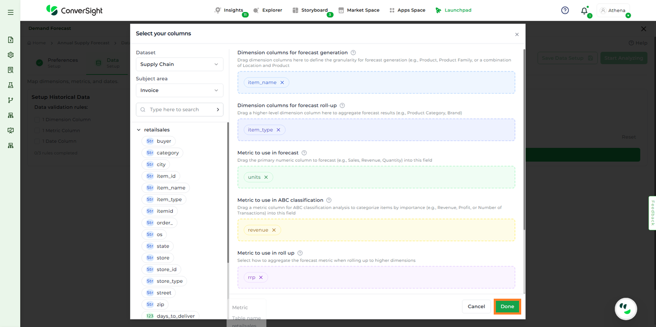Click the help question mark in top bar

565,10
